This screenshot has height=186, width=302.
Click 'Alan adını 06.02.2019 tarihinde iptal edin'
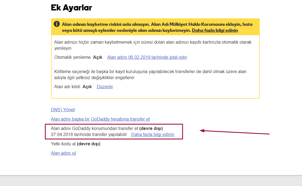147,57
